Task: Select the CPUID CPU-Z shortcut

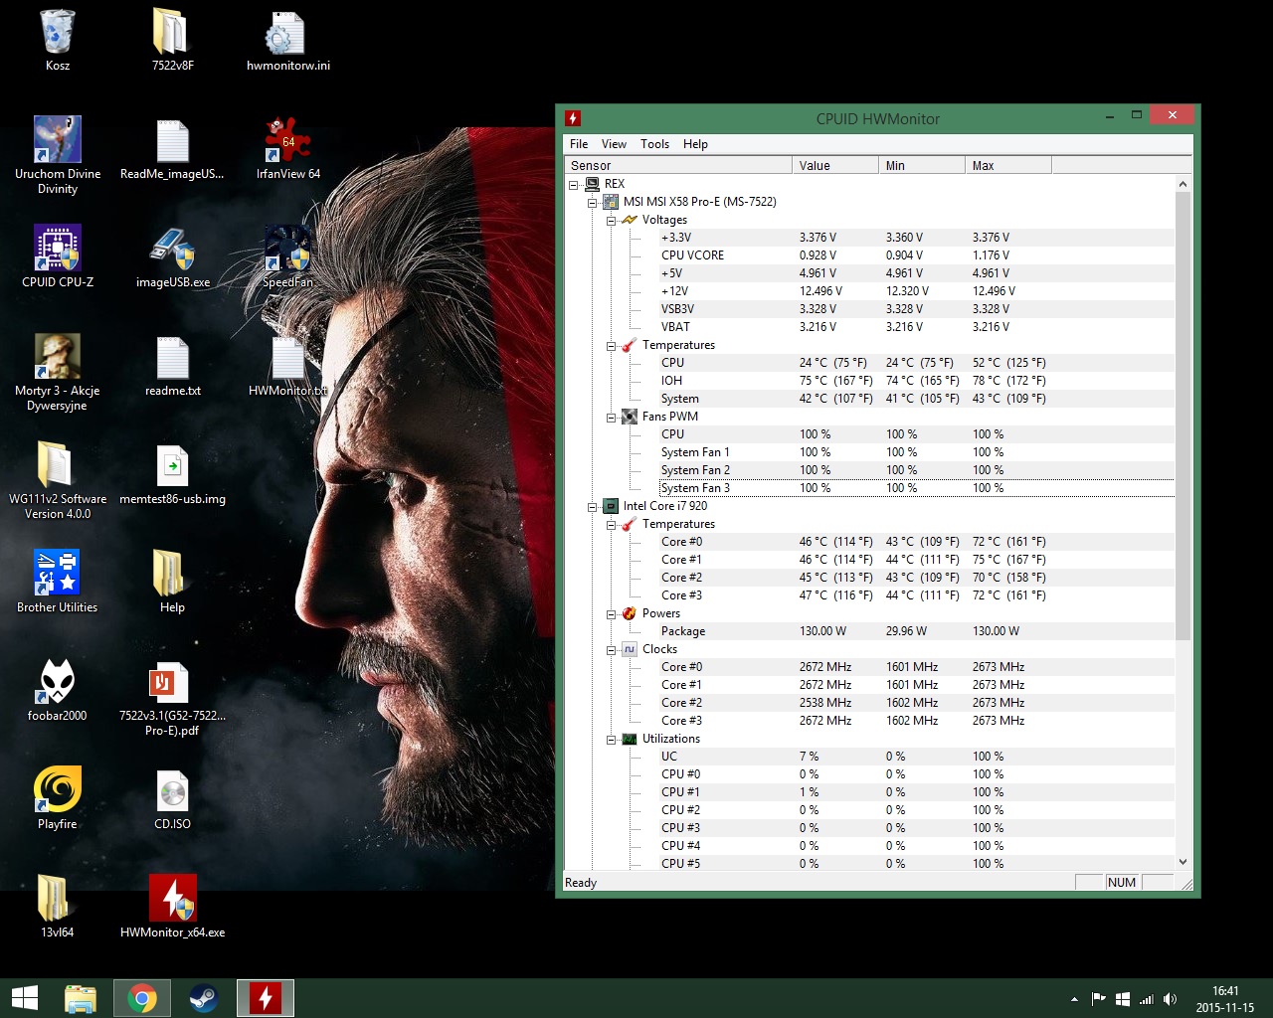Action: click(57, 250)
